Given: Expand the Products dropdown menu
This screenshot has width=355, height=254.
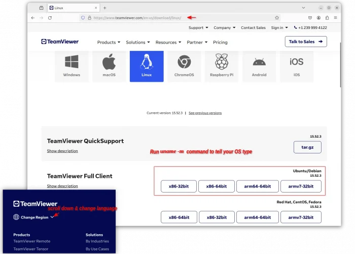Looking at the screenshot, I should coord(109,42).
